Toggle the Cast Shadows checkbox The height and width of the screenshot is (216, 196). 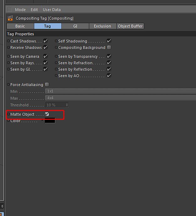click(45, 41)
